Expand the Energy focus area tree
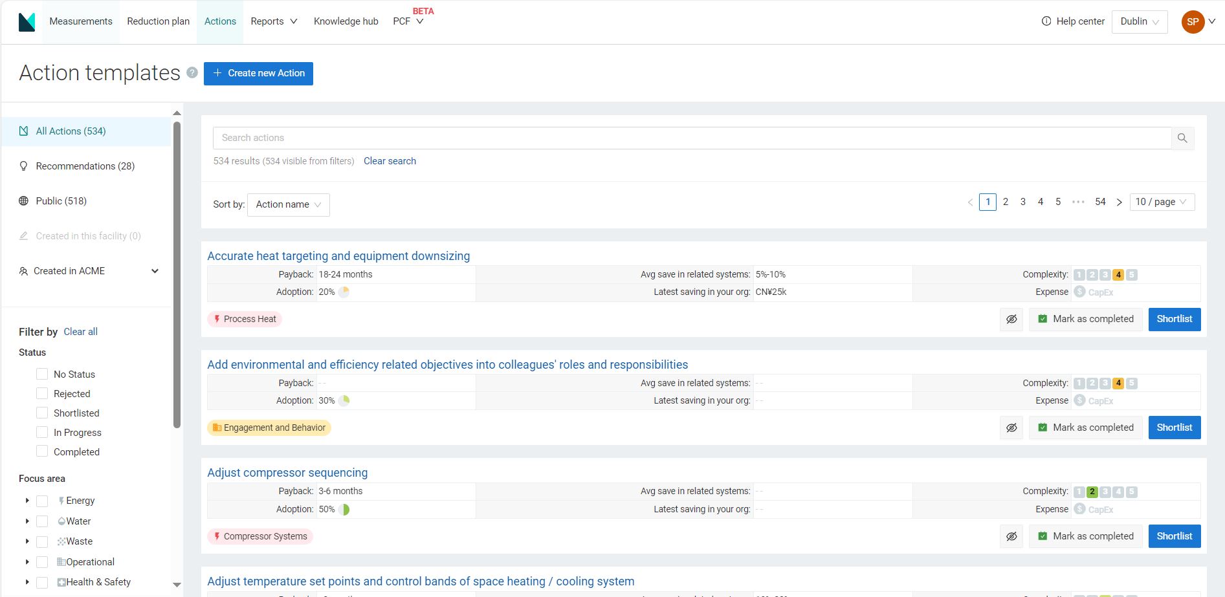The height and width of the screenshot is (597, 1225). pos(27,501)
